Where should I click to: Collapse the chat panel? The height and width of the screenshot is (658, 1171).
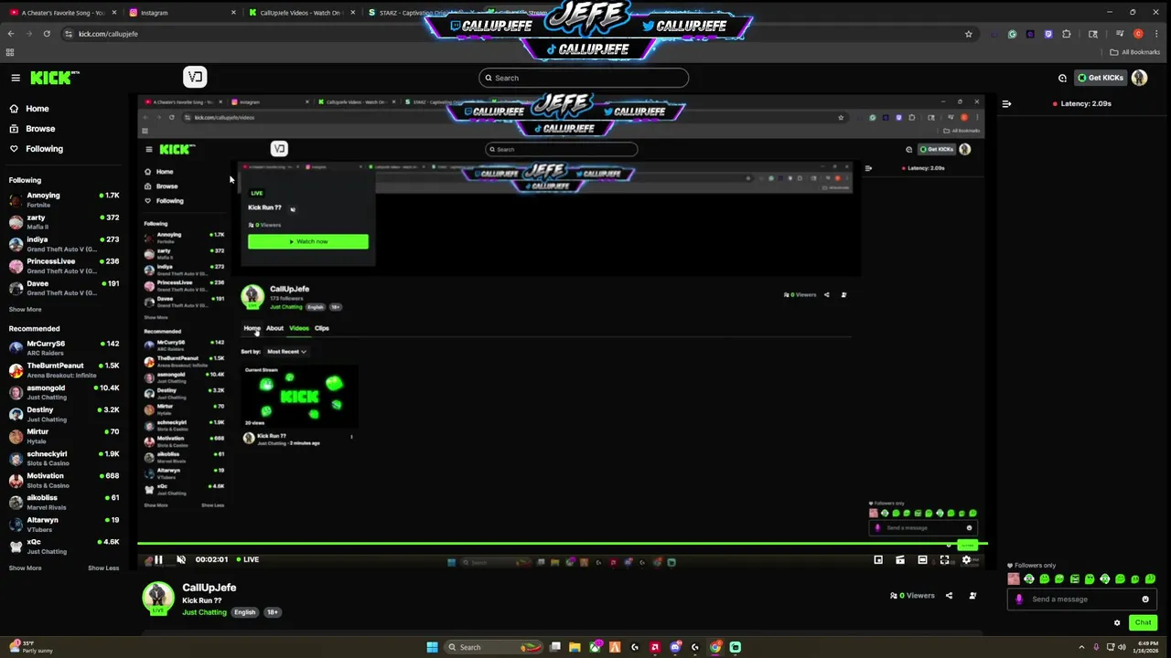coord(1006,103)
